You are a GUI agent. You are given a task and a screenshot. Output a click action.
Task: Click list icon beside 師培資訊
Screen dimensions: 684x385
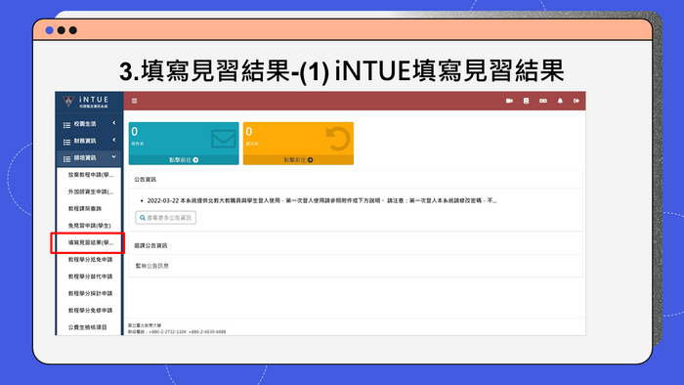(x=66, y=159)
